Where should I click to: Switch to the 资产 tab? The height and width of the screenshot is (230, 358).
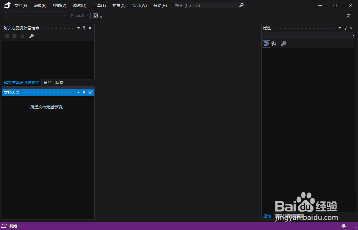(47, 82)
